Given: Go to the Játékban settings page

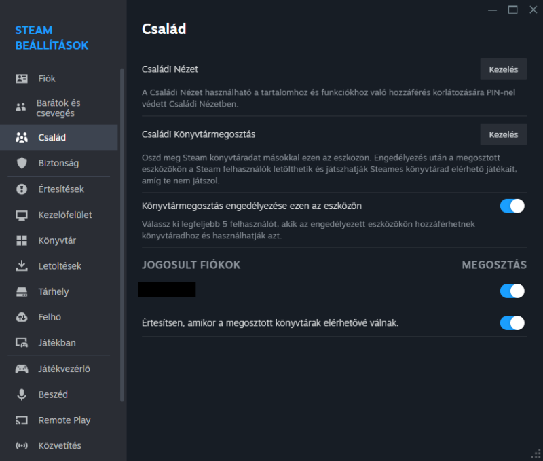Looking at the screenshot, I should click(57, 343).
